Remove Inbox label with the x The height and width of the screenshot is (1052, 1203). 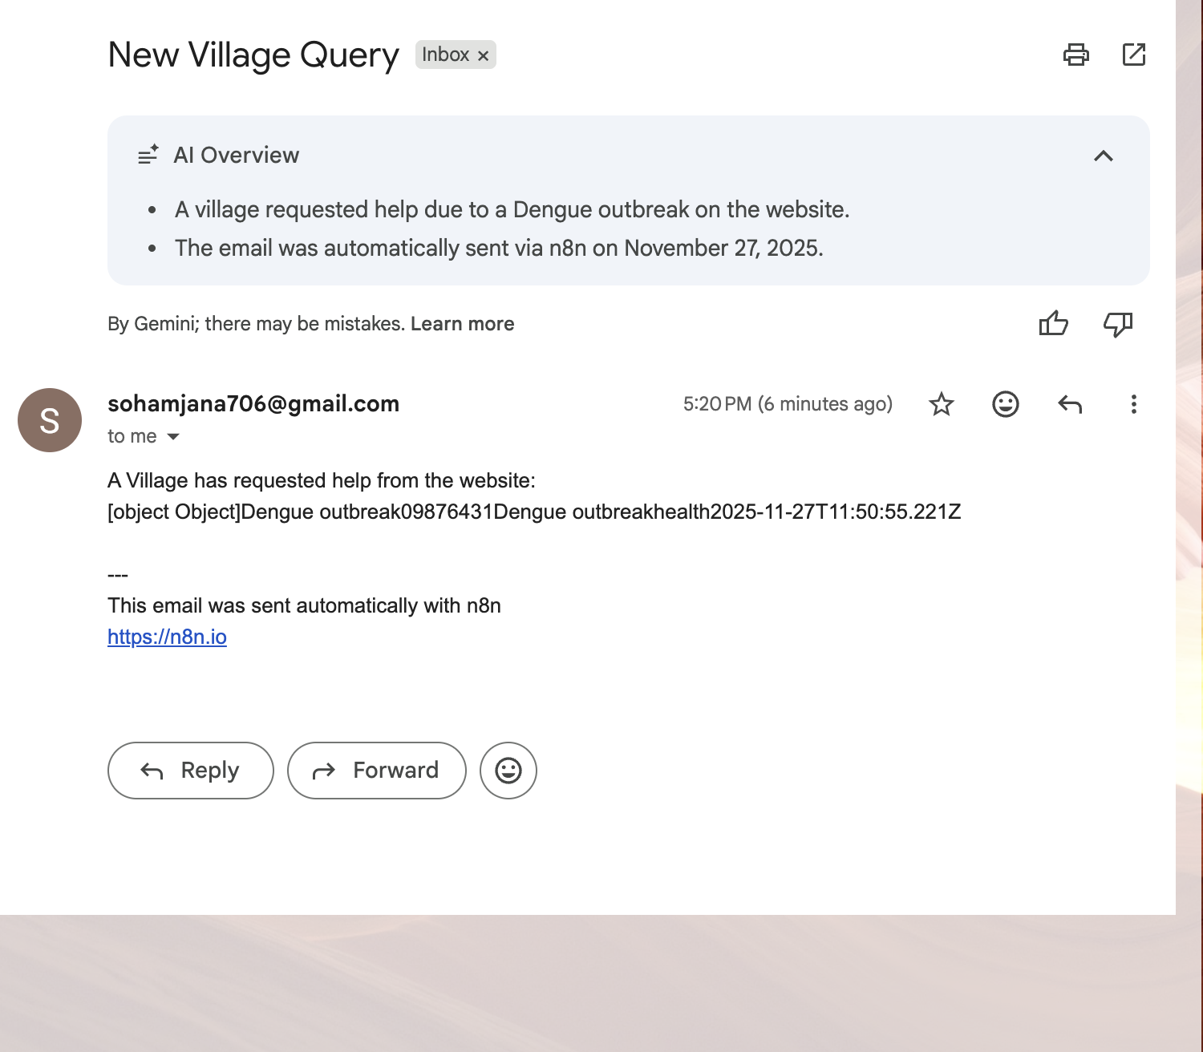point(483,55)
